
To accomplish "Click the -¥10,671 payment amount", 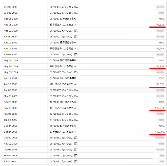I will pos(159,108).
